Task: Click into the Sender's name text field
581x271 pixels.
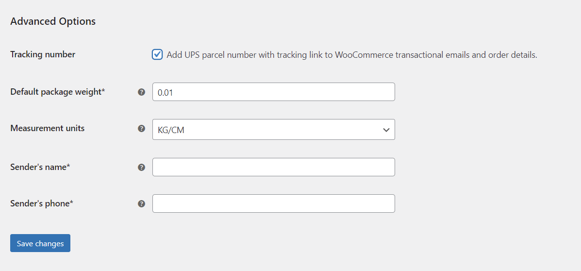Action: tap(273, 167)
